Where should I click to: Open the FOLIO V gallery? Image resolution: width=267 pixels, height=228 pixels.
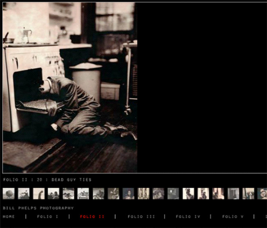pyautogui.click(x=233, y=216)
